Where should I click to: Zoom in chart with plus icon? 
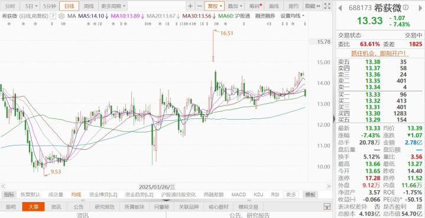(x=190, y=6)
